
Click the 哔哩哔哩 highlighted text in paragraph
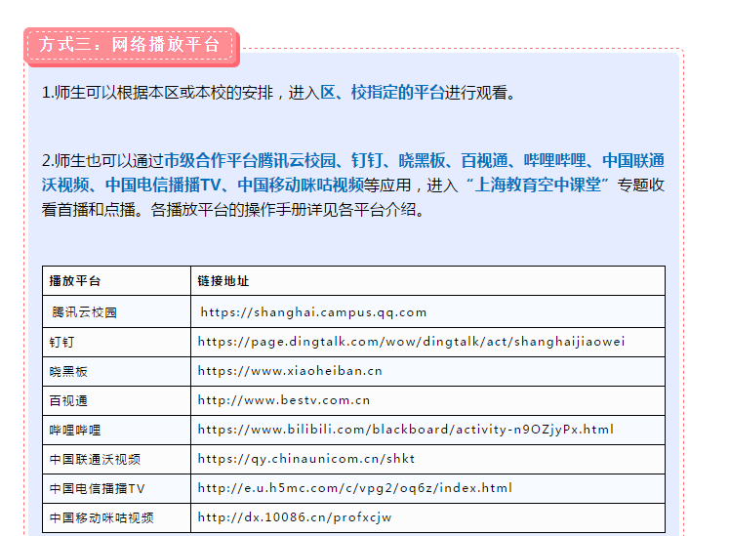click(x=555, y=161)
